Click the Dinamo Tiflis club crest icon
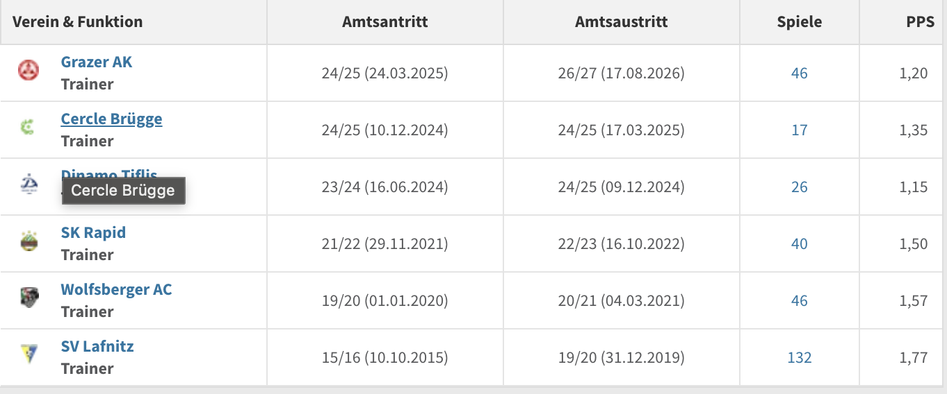This screenshot has height=394, width=947. (29, 184)
